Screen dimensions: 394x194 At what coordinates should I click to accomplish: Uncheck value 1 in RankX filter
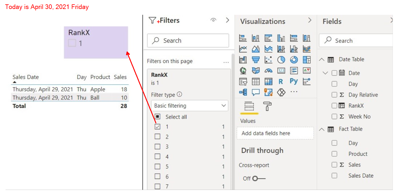coord(158,127)
